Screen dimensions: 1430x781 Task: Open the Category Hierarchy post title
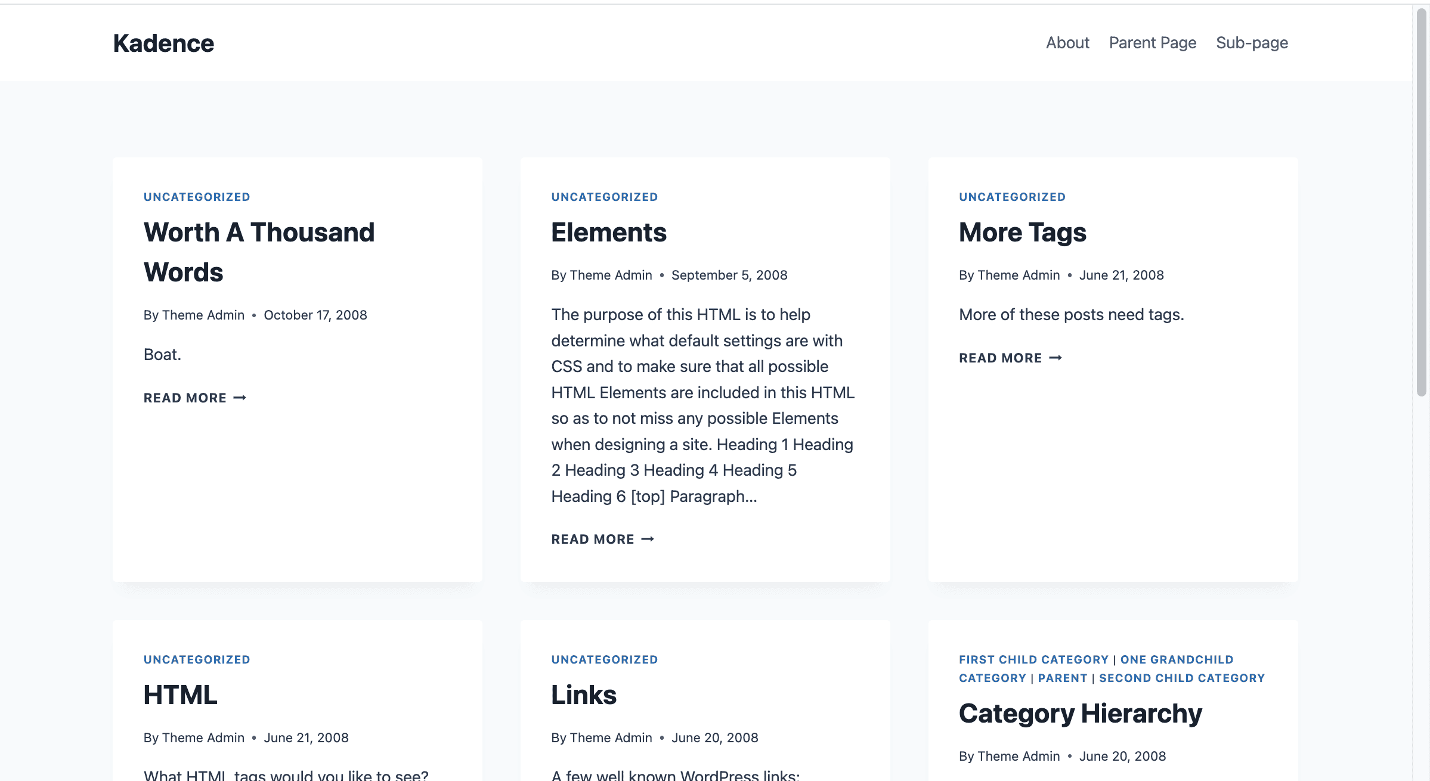pos(1080,713)
